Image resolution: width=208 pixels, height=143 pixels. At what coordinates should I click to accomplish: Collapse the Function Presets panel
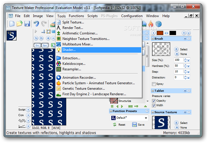(x=111, y=111)
